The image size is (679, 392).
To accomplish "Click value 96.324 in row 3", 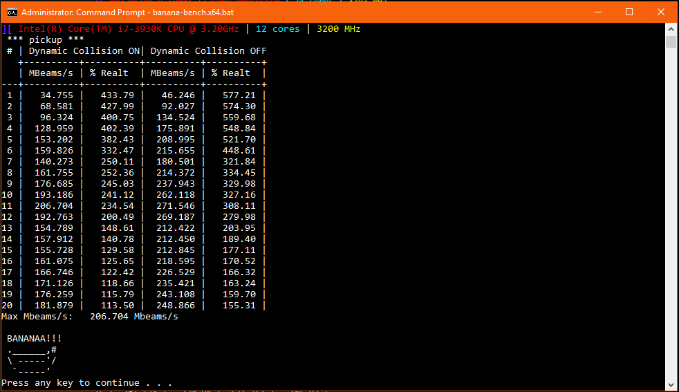I will 57,118.
